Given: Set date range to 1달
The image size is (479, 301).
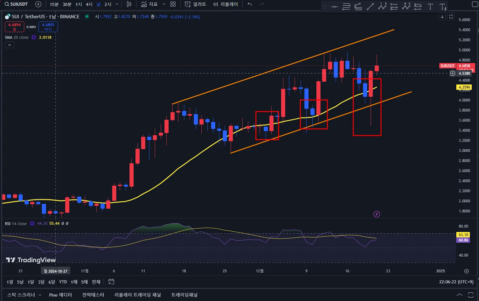Looking at the screenshot, I should (31, 282).
